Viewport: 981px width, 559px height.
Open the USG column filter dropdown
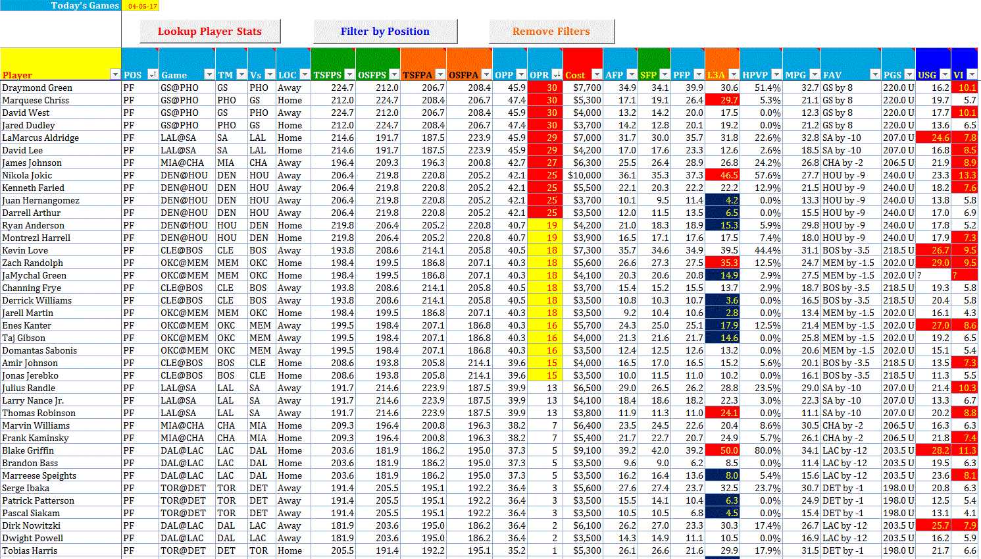945,74
